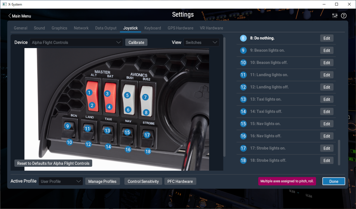The width and height of the screenshot is (356, 209).
Task: Open the Data Output tab
Action: [106, 28]
